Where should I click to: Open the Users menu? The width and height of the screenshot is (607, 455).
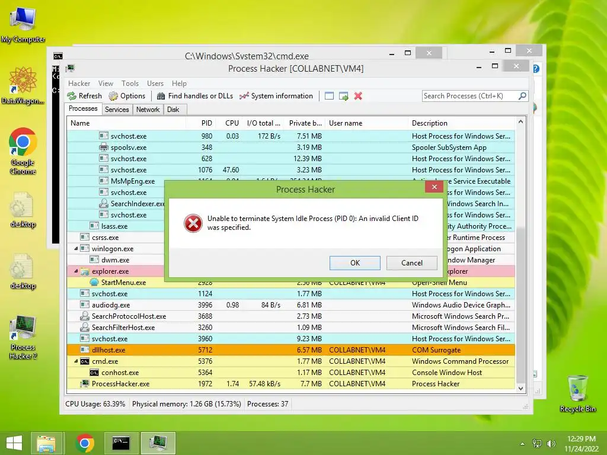tap(155, 83)
